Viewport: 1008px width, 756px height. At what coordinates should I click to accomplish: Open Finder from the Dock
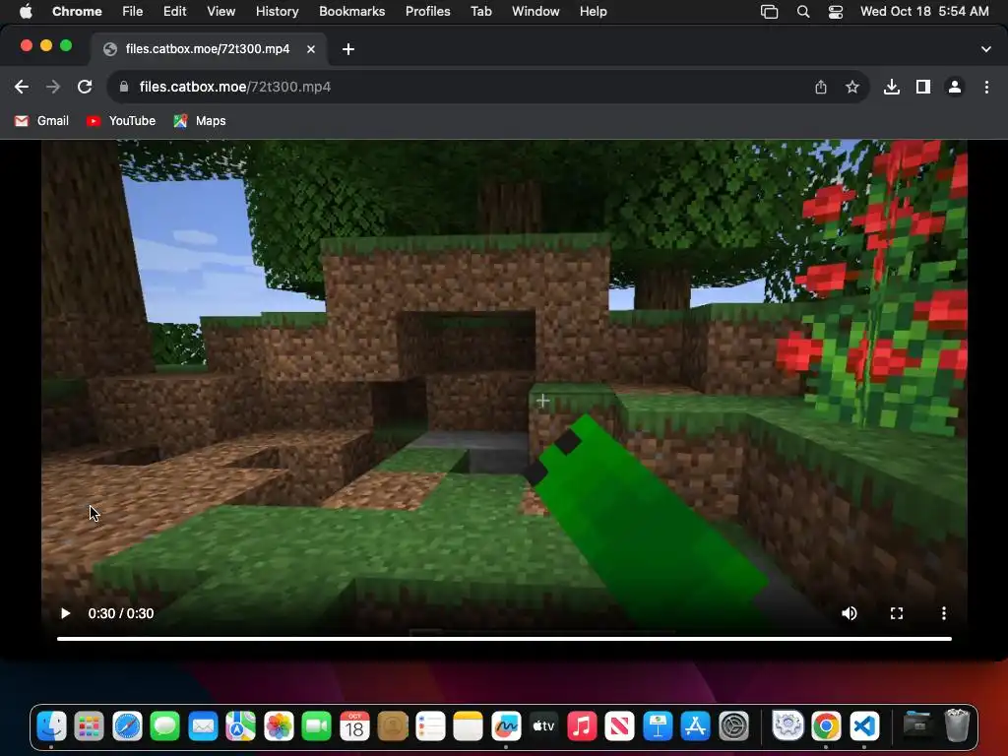[x=51, y=726]
